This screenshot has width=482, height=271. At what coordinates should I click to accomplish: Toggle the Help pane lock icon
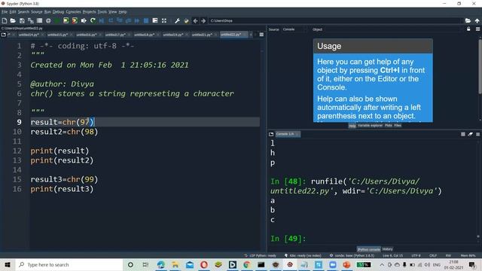pyautogui.click(x=468, y=29)
